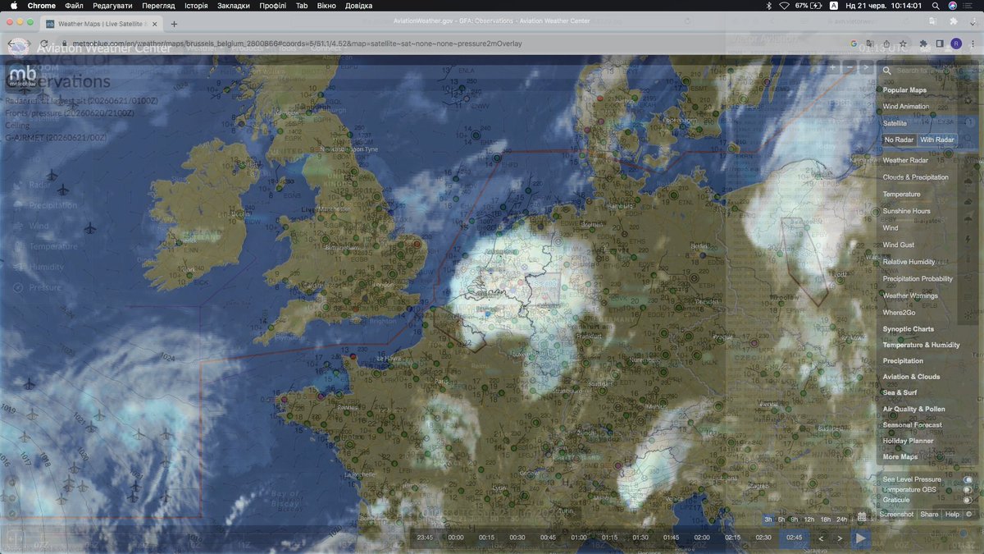Select the Wind Animation map
The width and height of the screenshot is (984, 554).
[906, 107]
